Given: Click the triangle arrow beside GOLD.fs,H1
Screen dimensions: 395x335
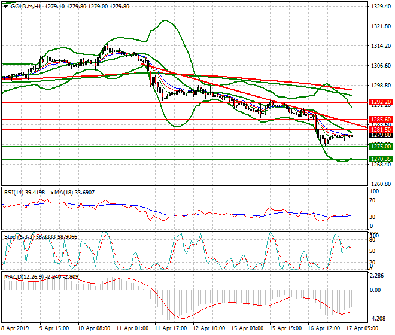Looking at the screenshot, I should 5,6.
